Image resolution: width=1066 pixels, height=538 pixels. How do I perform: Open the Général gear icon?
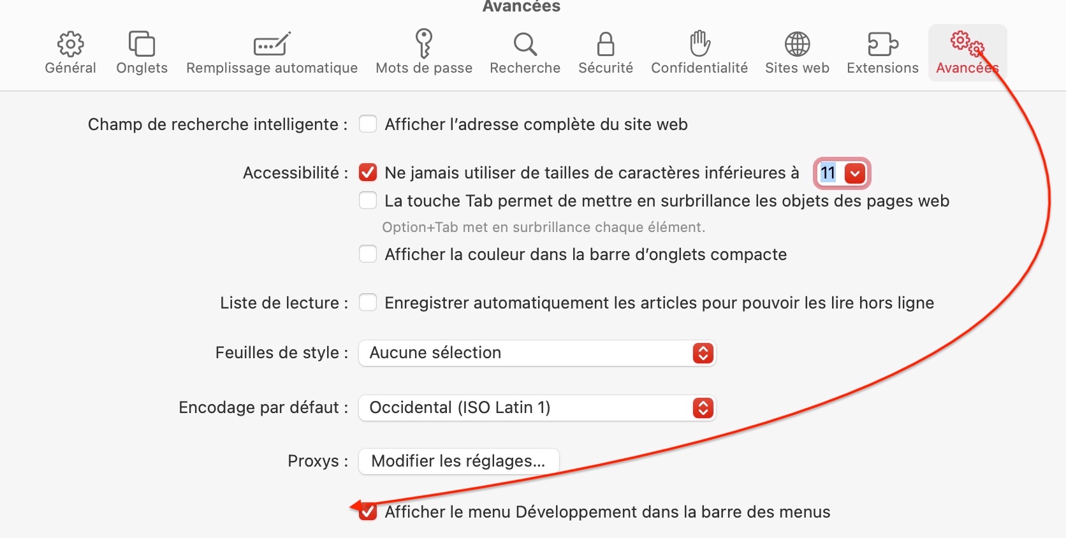point(70,44)
